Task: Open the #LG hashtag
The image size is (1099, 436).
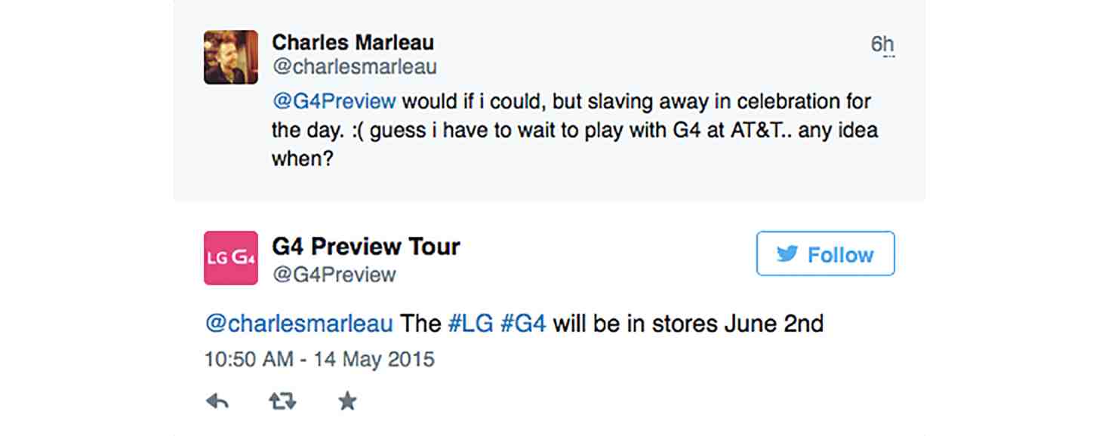Action: pyautogui.click(x=470, y=324)
